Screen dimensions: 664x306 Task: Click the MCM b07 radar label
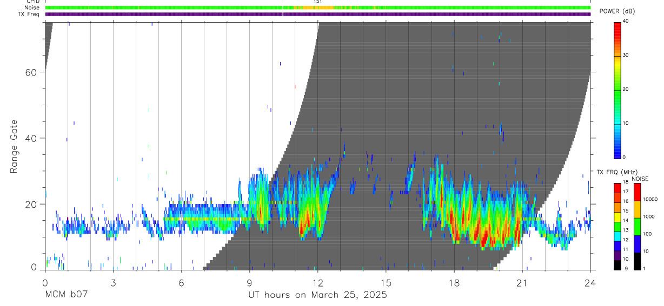(x=67, y=295)
